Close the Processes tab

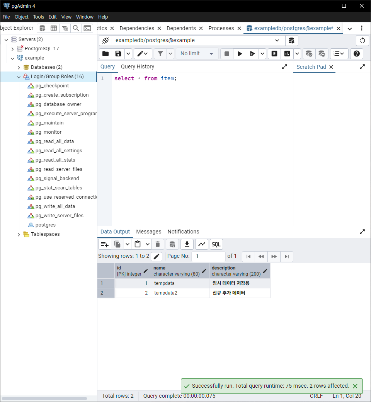[x=239, y=29]
